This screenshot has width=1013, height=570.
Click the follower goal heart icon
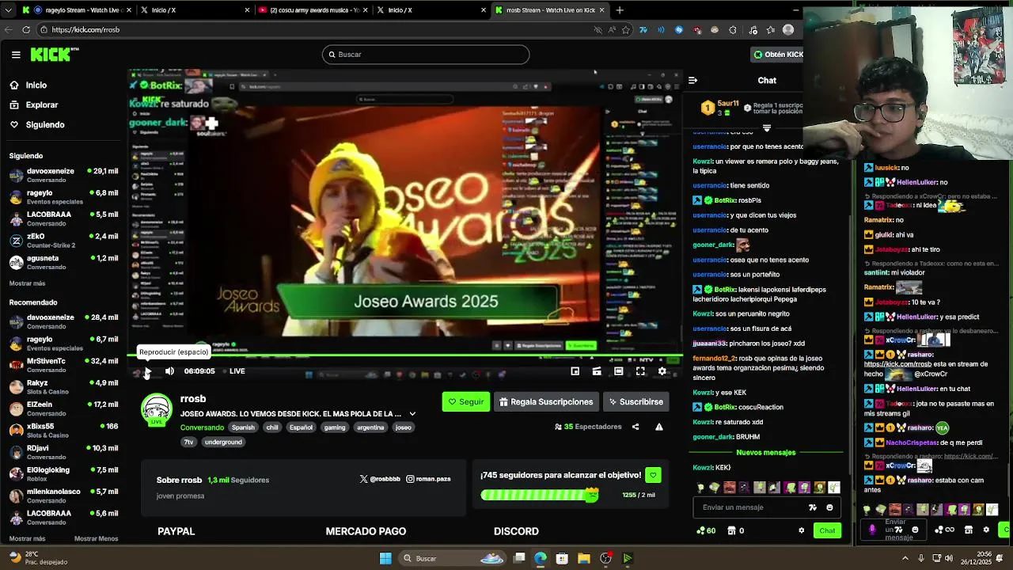(653, 475)
